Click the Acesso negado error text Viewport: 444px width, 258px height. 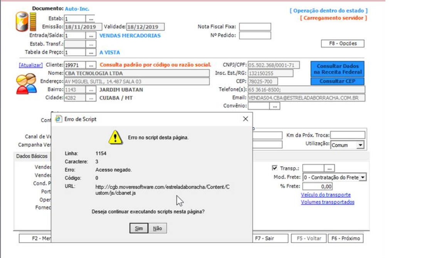tap(114, 170)
